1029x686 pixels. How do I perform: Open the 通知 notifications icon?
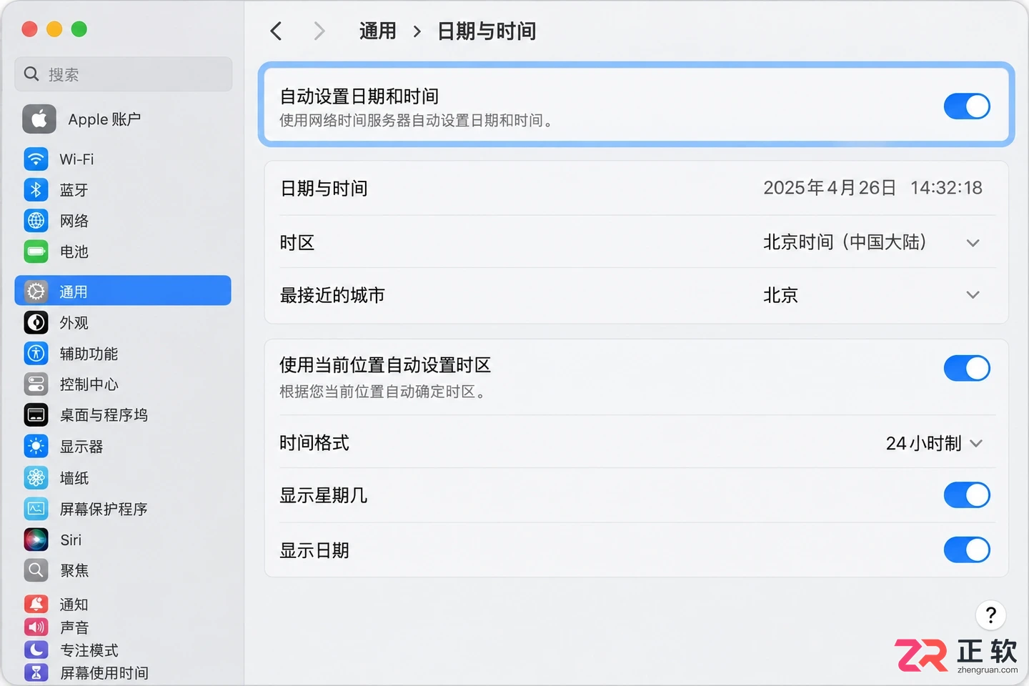[36, 604]
